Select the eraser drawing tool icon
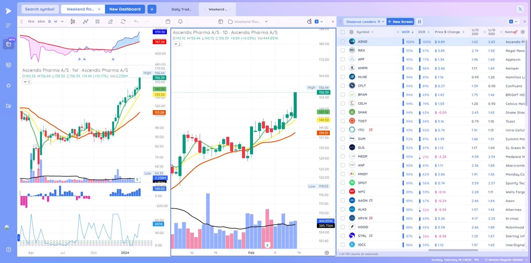The width and height of the screenshot is (531, 263). 110,21
